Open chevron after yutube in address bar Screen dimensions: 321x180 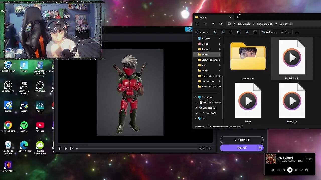pos(291,24)
